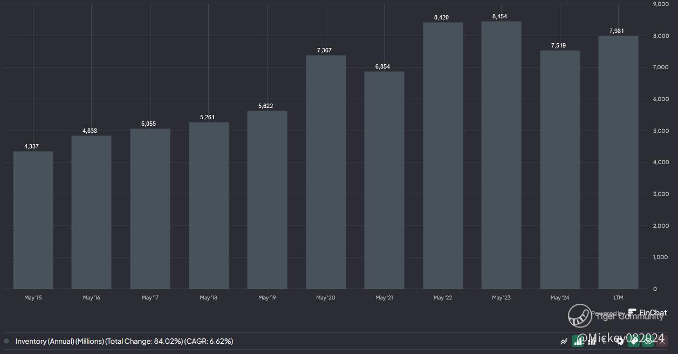
Task: Select the May '17 bar
Action: coord(150,209)
